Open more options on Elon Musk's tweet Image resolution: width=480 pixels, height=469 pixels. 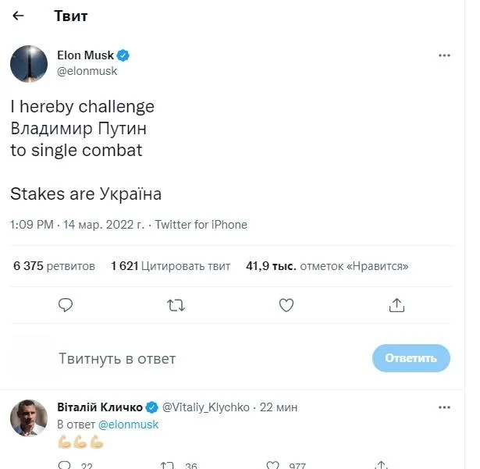pyautogui.click(x=444, y=56)
